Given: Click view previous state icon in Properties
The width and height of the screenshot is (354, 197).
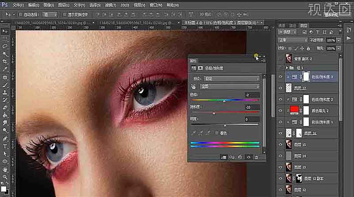Looking at the screenshot, I should 231,157.
